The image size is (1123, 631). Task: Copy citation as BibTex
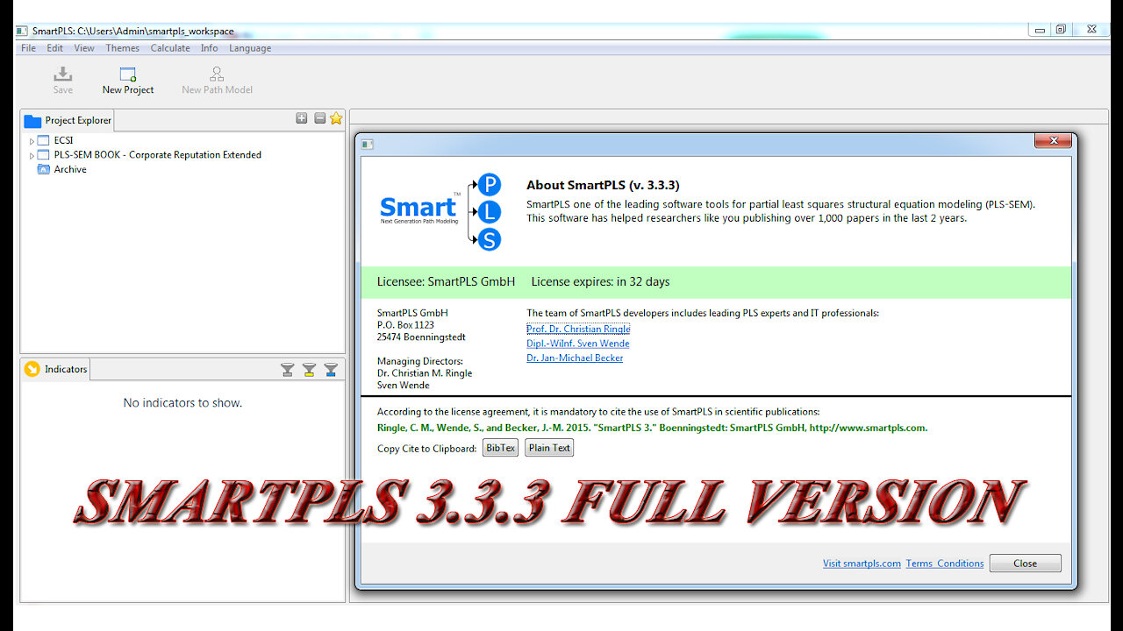click(x=500, y=448)
